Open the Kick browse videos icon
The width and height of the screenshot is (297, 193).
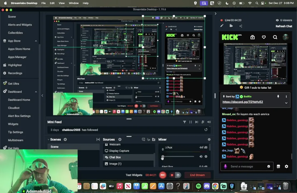253,37
